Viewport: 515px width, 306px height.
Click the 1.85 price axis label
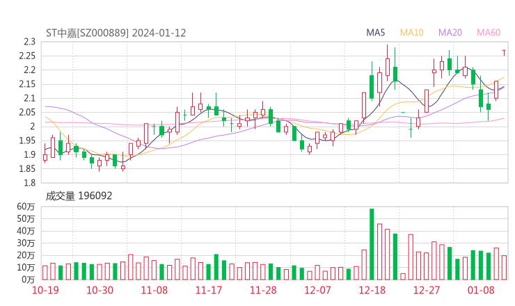coord(27,169)
